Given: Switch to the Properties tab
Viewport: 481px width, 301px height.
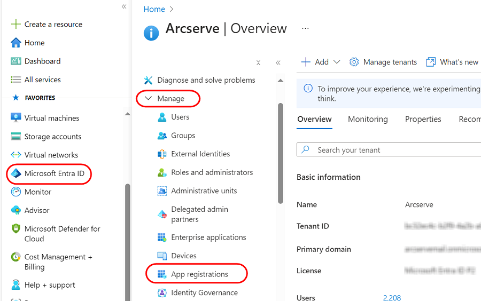Looking at the screenshot, I should [x=423, y=119].
